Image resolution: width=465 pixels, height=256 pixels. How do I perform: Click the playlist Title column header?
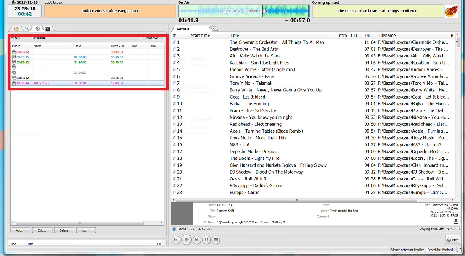pos(283,35)
